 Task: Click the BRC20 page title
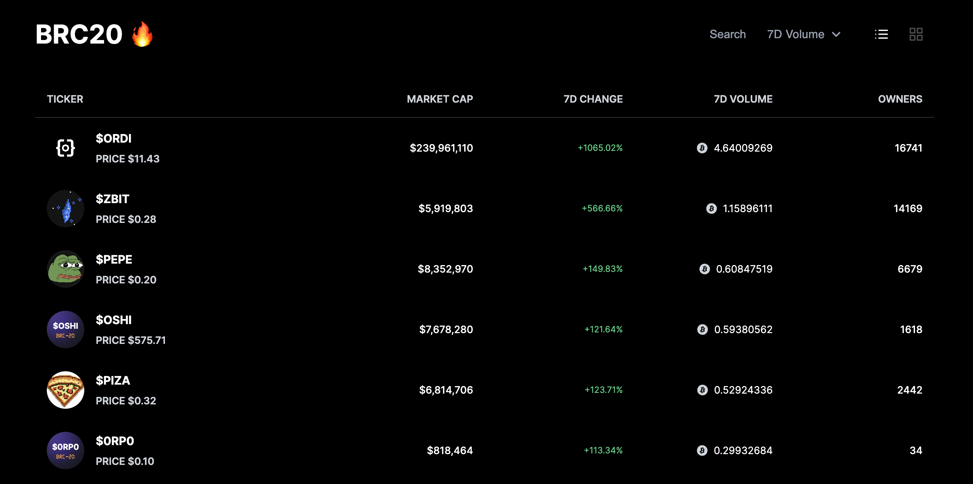pyautogui.click(x=79, y=34)
